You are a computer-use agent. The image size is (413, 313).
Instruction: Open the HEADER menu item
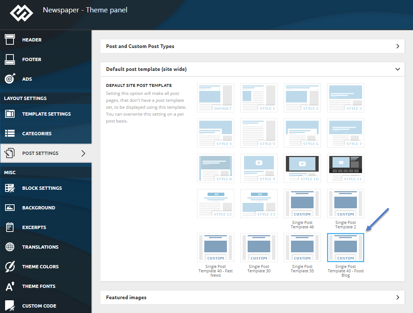pyautogui.click(x=46, y=40)
